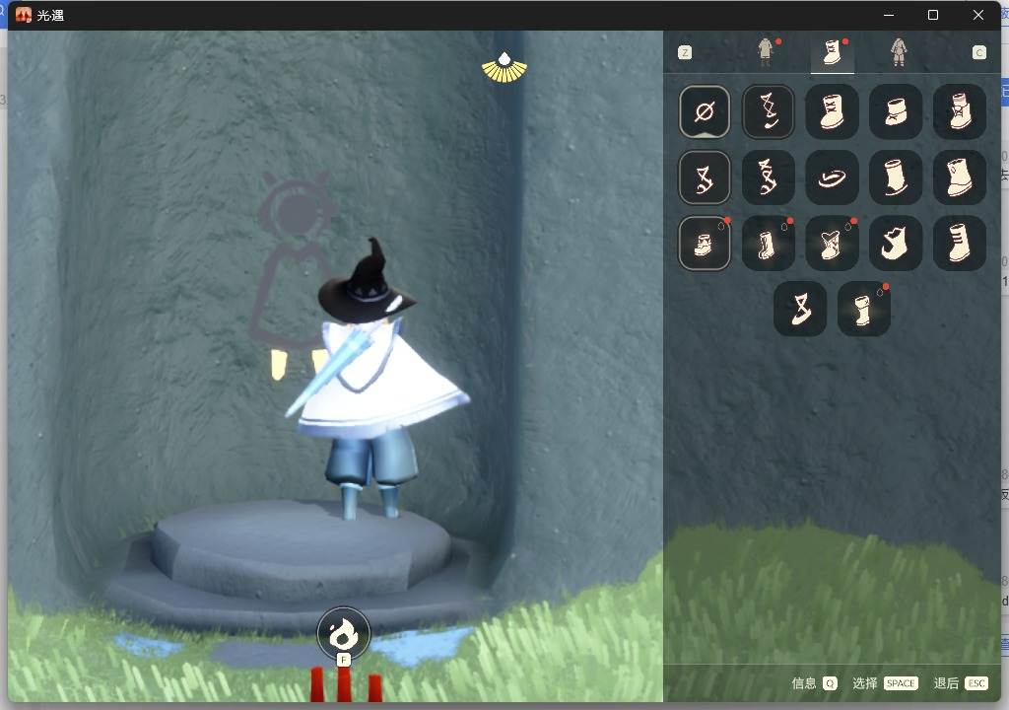Select the highlighted chunky short shoe with red dot

[x=704, y=244]
